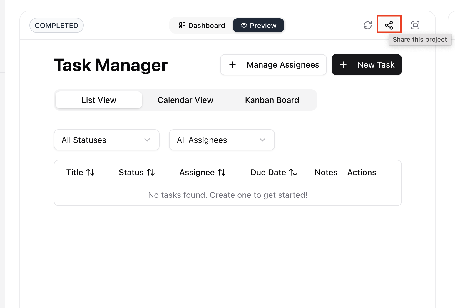Click the New Task button

click(367, 65)
